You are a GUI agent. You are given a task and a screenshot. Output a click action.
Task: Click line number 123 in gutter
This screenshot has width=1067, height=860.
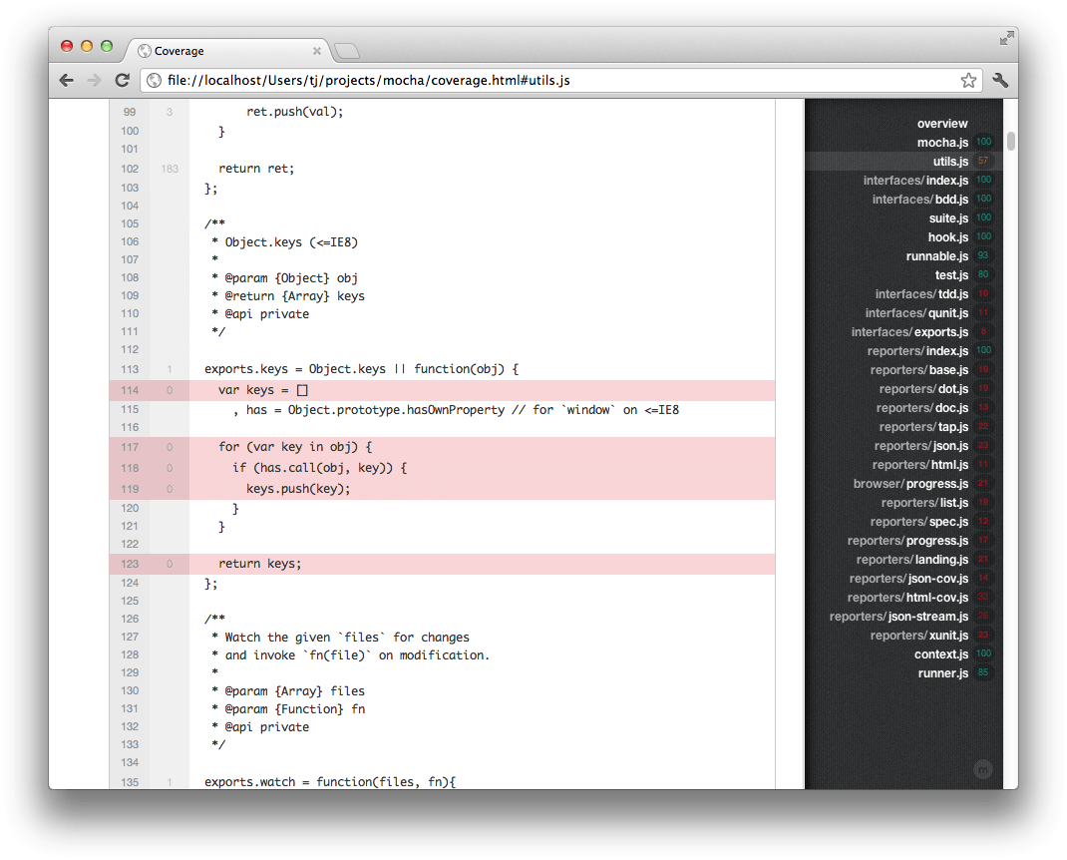click(x=130, y=564)
